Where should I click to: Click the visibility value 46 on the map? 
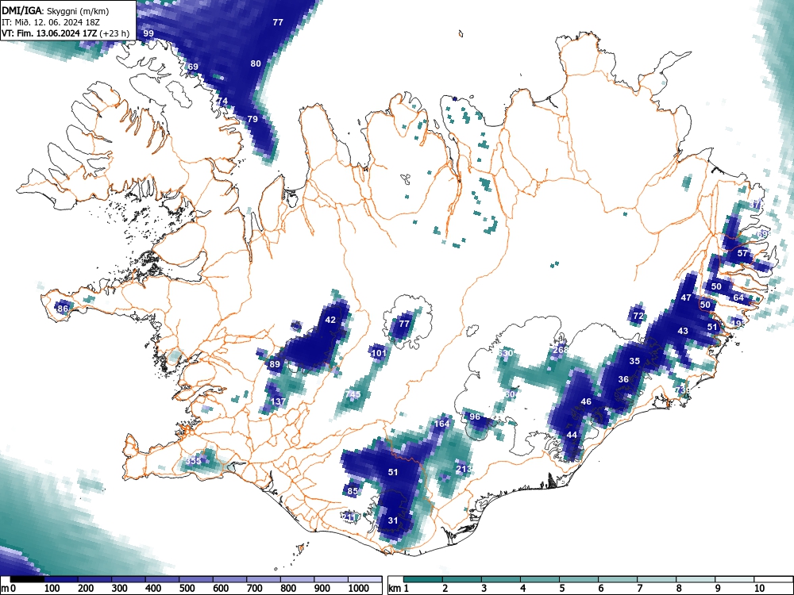pos(586,401)
